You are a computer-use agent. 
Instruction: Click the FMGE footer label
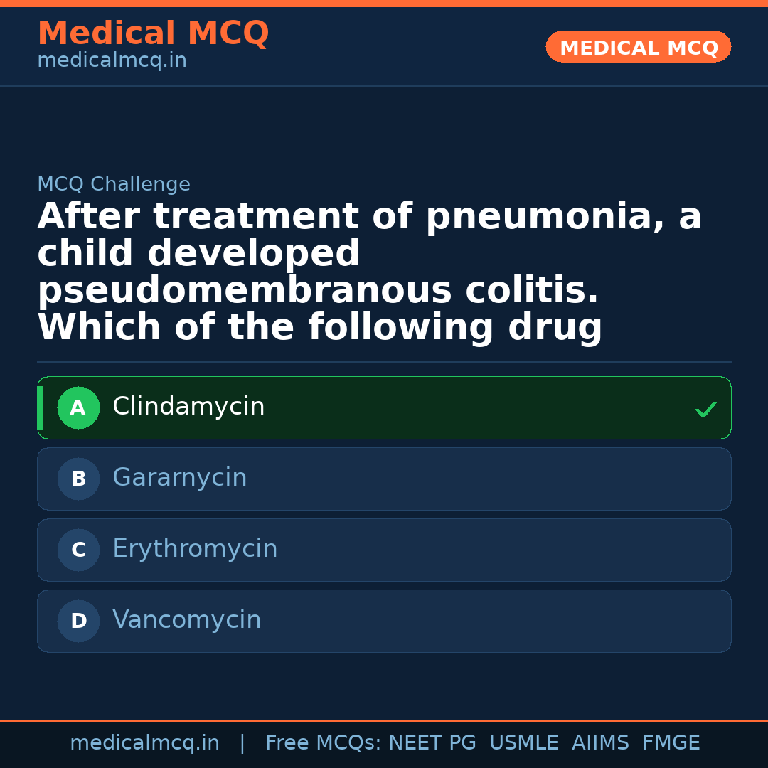coord(671,743)
